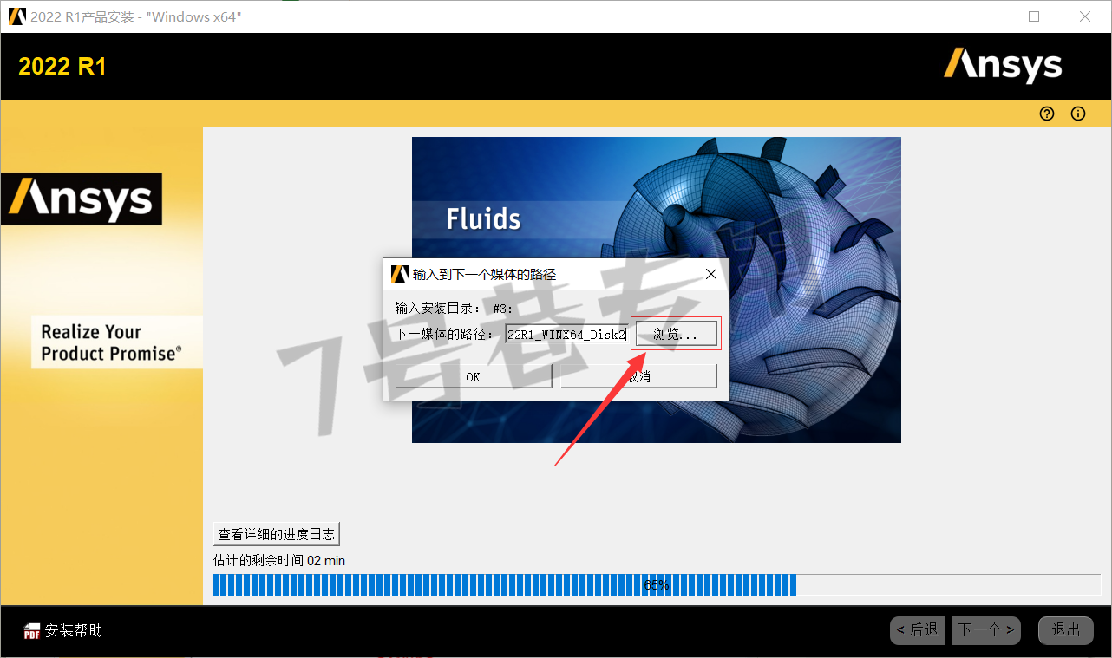Click the Ansys logo on the left sidebar

[x=82, y=199]
